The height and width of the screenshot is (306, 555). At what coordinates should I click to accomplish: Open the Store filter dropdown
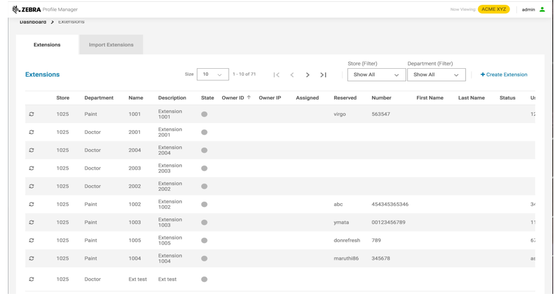pos(376,74)
